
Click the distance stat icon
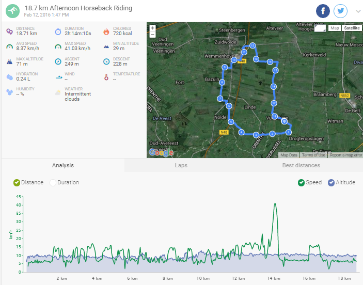[x=9, y=31]
